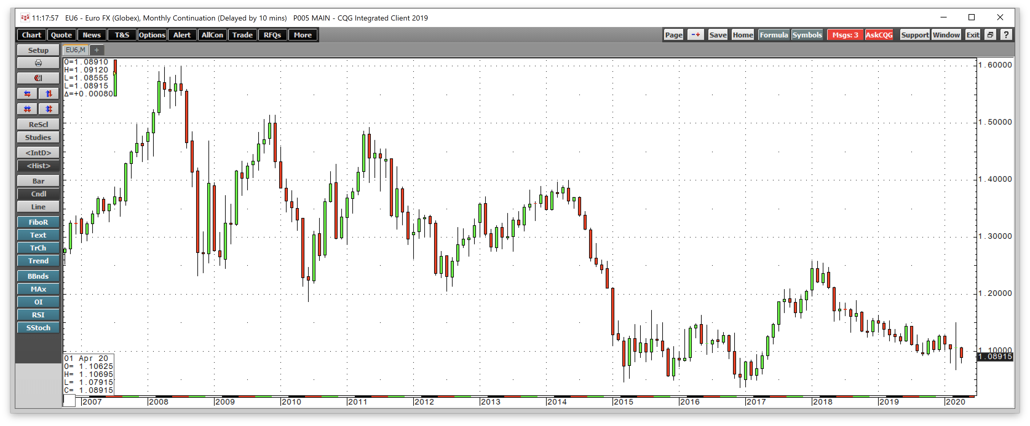Viewport: 1030px width, 426px height.
Task: Click the printer icon button
Action: [38, 63]
